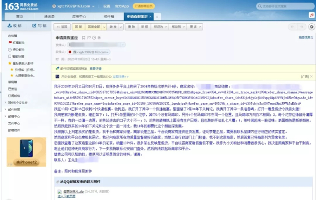
Task: Switch to the 通讯录 tab
Action: click(49, 16)
